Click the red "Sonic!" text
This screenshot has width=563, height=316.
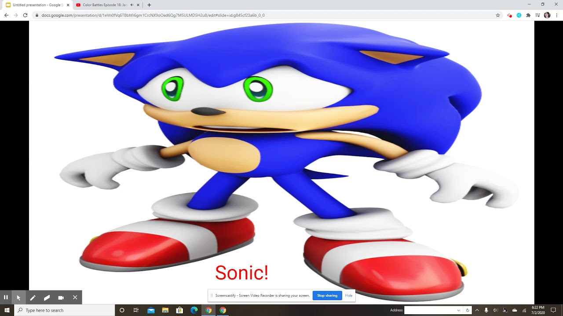click(241, 273)
